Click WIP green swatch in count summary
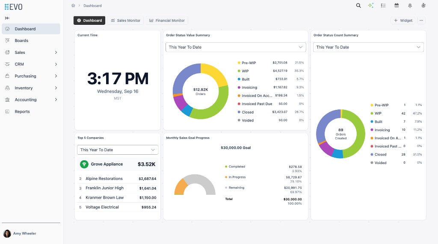 [x=372, y=113]
